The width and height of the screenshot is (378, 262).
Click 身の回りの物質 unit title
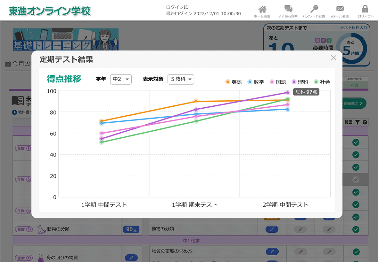pyautogui.click(x=62, y=258)
